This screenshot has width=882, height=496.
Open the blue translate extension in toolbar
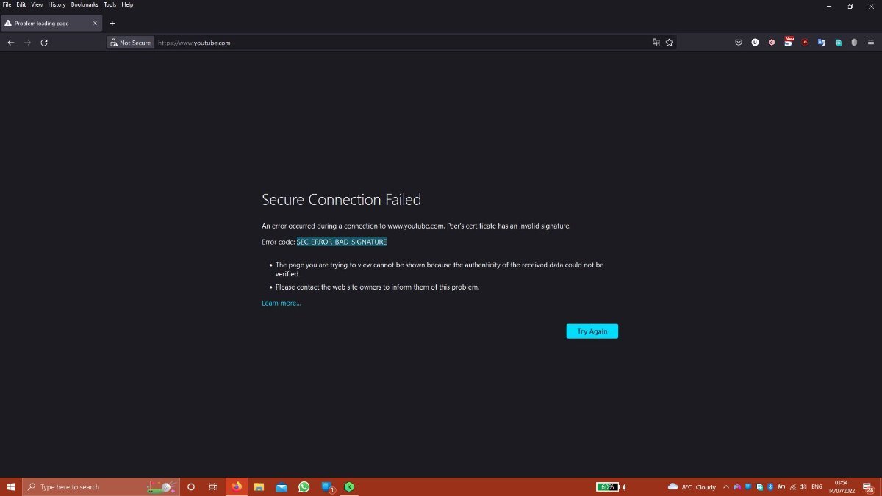click(821, 43)
